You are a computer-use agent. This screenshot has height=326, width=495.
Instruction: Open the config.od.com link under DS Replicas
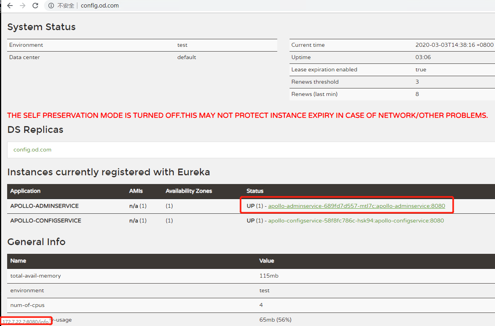(33, 150)
